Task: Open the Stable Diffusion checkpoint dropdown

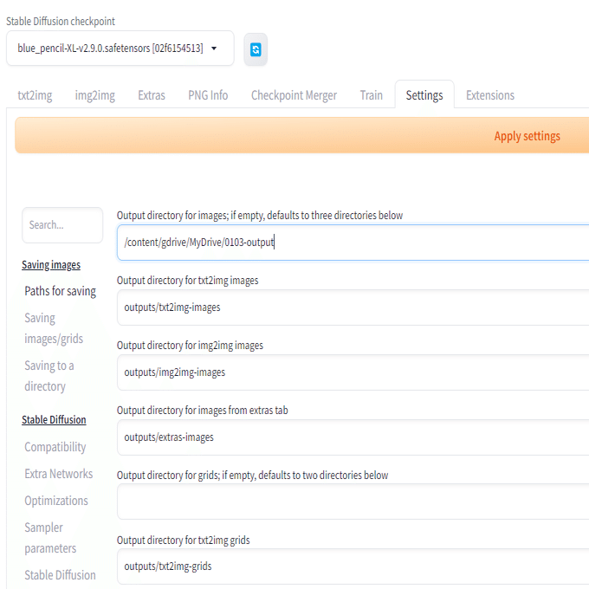Action: [120, 49]
